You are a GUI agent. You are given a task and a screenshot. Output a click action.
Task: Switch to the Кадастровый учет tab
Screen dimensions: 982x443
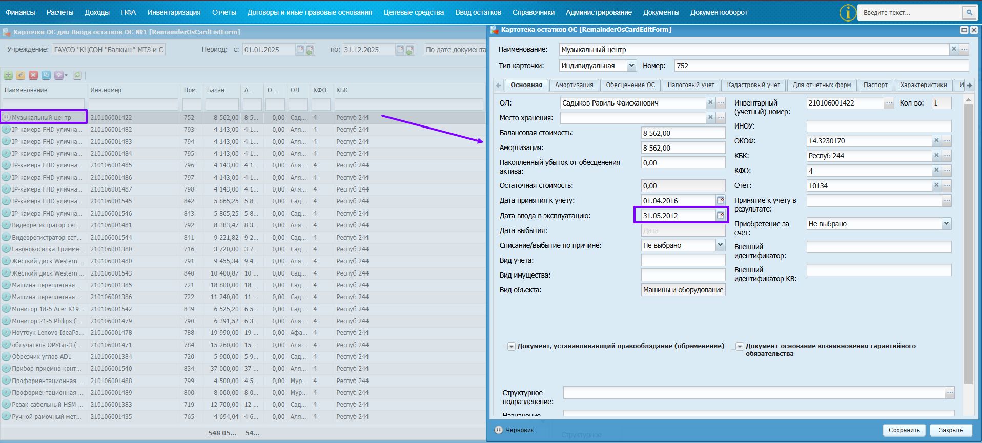coord(753,85)
